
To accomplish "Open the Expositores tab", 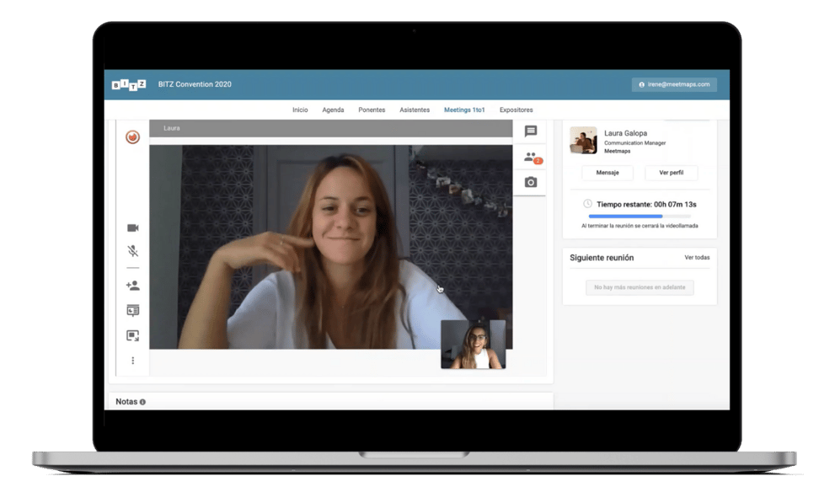I will coord(516,110).
